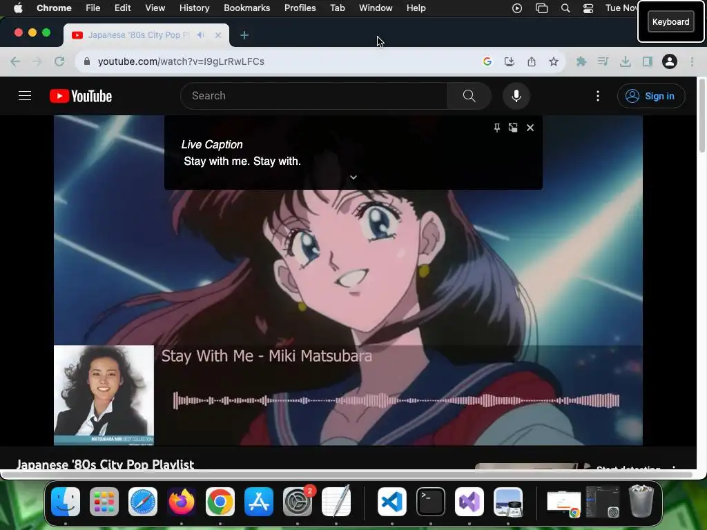Bookmark this page with star
Screen dimensions: 707x530
[554, 61]
